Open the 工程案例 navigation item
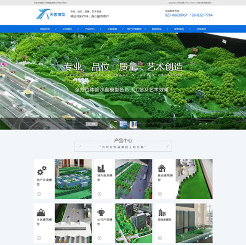 click(x=112, y=29)
